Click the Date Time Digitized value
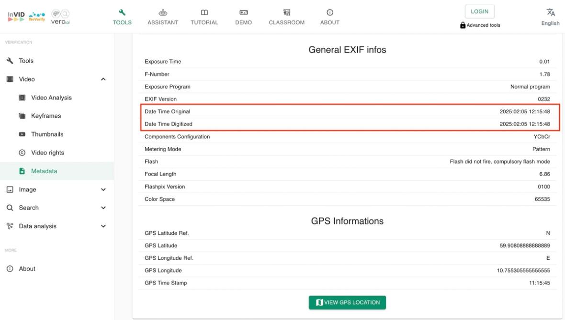The width and height of the screenshot is (565, 320). pyautogui.click(x=525, y=124)
